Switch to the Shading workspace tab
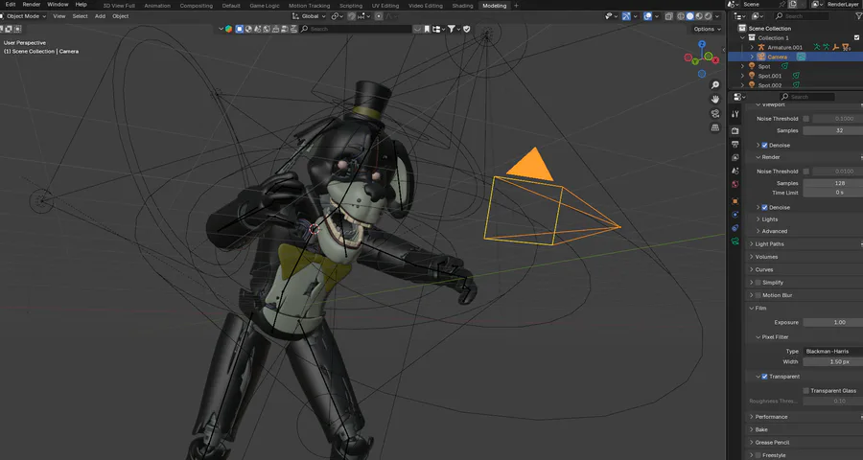863x460 pixels. [462, 6]
